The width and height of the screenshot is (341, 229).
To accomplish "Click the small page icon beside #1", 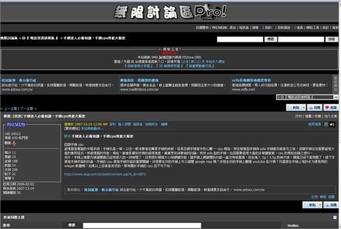I will [x=326, y=124].
